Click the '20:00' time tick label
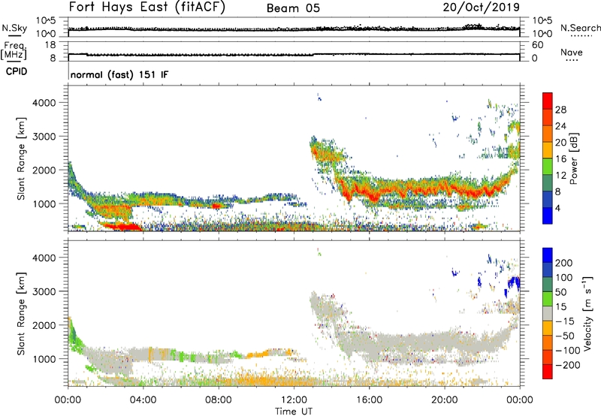This screenshot has height=416, width=601. (445, 400)
